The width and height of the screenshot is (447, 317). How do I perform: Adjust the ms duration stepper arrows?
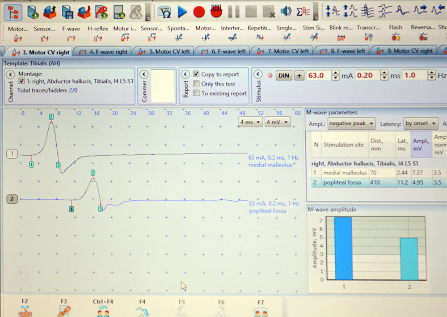[x=384, y=76]
